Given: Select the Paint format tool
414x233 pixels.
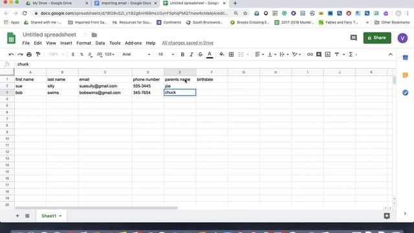Looking at the screenshot, I should click(38, 54).
